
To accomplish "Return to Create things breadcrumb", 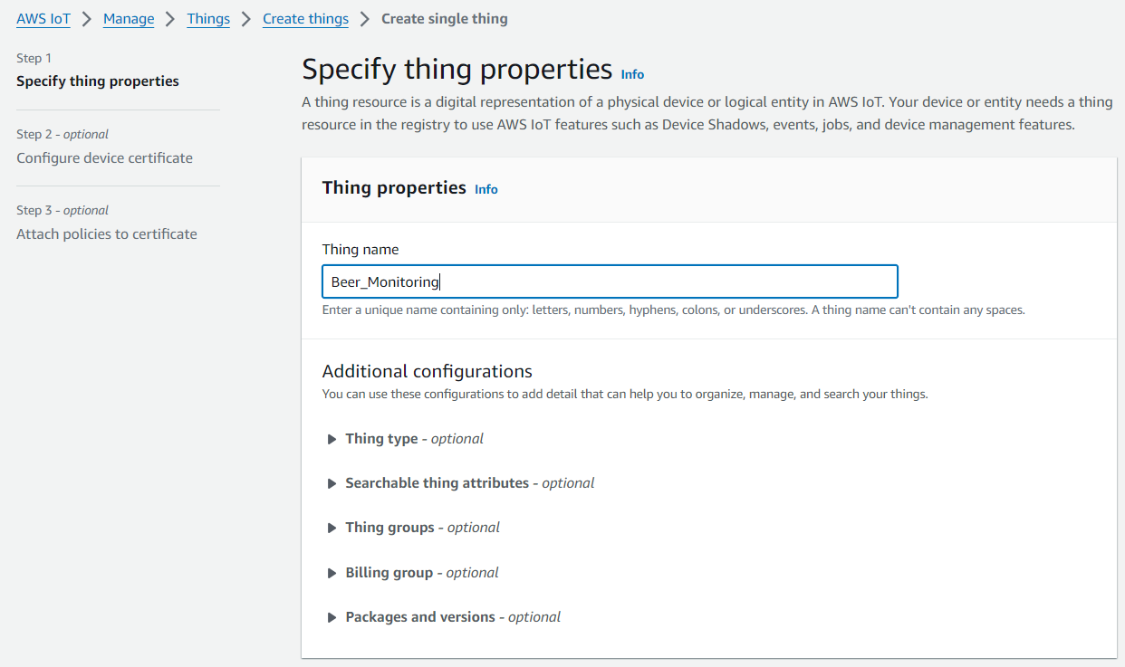I will click(305, 18).
